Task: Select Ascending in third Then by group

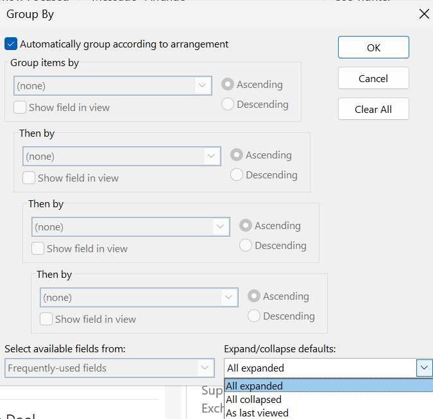Action: pyautogui.click(x=254, y=296)
